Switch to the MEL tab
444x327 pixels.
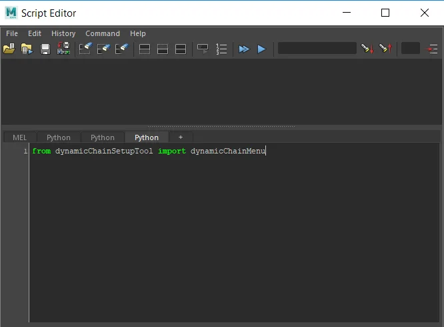point(19,137)
